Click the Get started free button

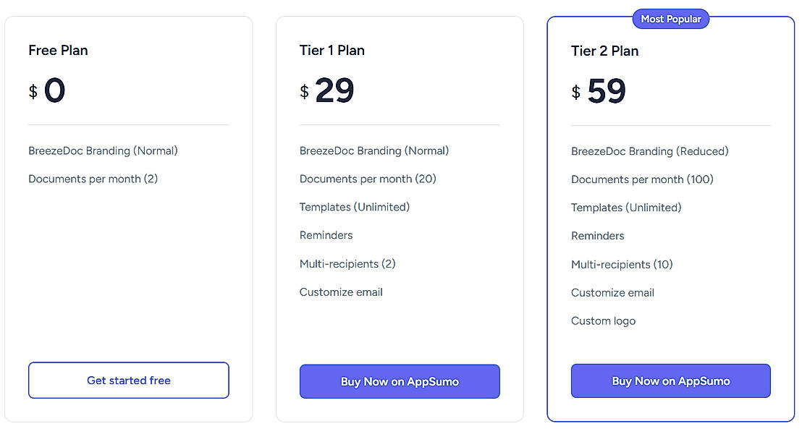(x=129, y=381)
